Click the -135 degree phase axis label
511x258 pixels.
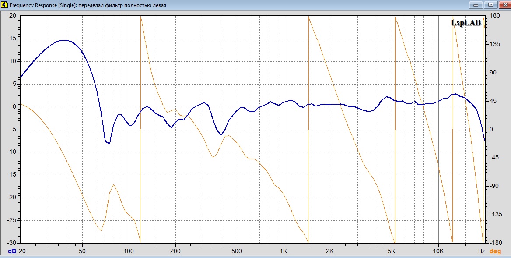(496, 215)
